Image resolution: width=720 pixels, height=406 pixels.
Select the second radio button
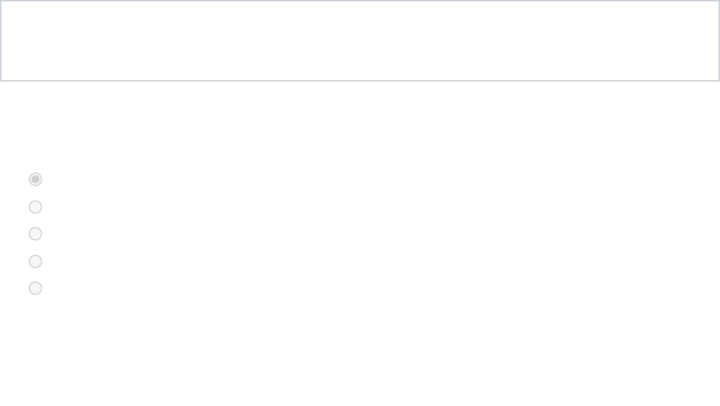pyautogui.click(x=36, y=207)
